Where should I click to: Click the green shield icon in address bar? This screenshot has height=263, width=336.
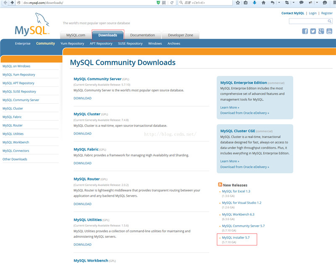click(158, 3)
